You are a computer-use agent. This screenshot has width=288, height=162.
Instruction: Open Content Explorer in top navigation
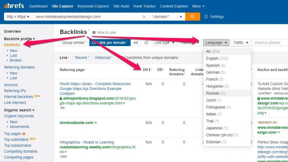[174, 6]
